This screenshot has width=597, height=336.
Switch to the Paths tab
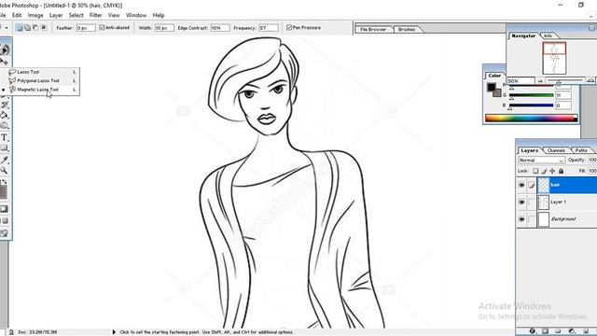(581, 150)
